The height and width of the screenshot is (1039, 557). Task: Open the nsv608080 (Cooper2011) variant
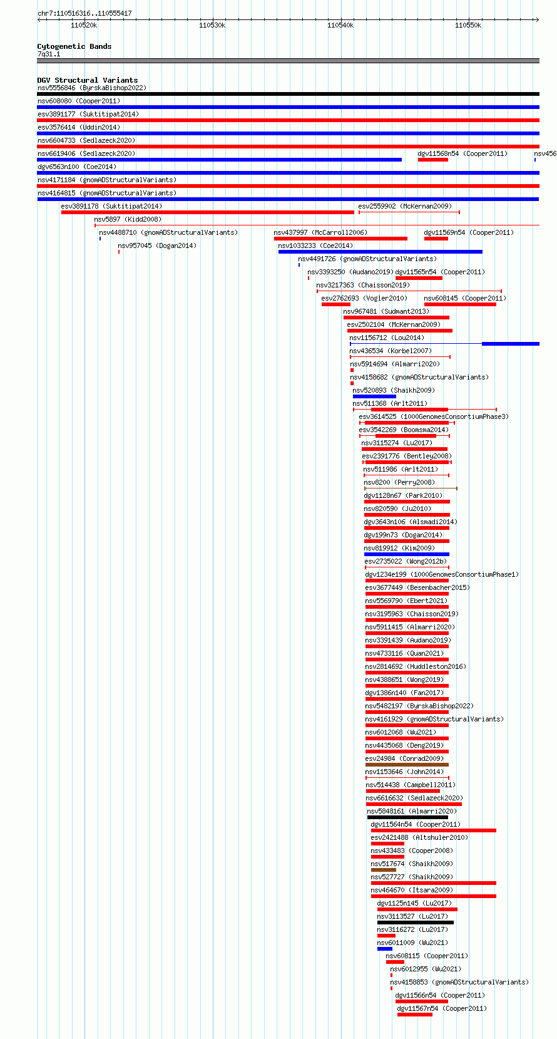(79, 101)
